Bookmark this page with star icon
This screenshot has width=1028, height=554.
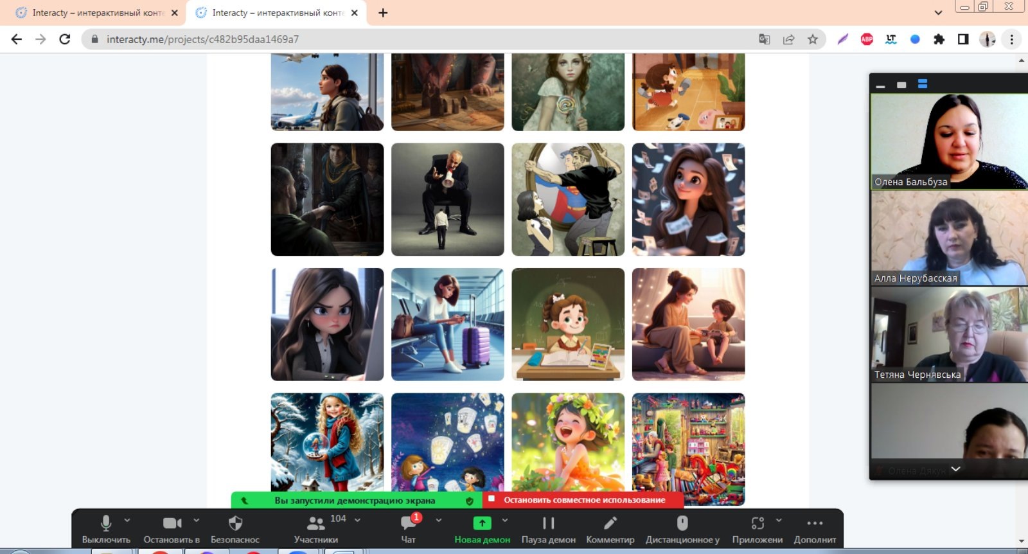813,39
